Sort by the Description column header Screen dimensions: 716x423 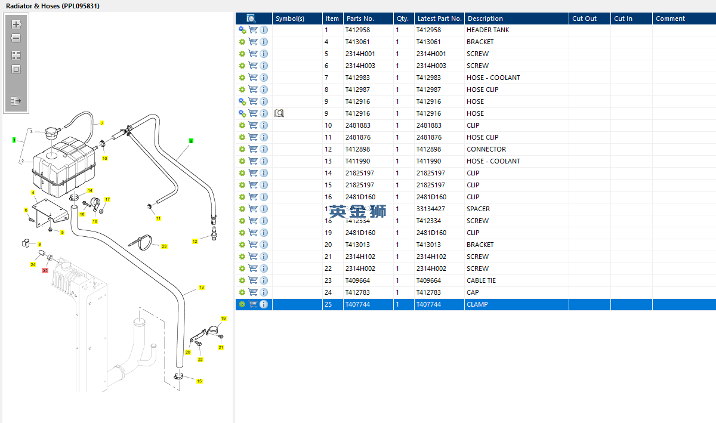516,18
